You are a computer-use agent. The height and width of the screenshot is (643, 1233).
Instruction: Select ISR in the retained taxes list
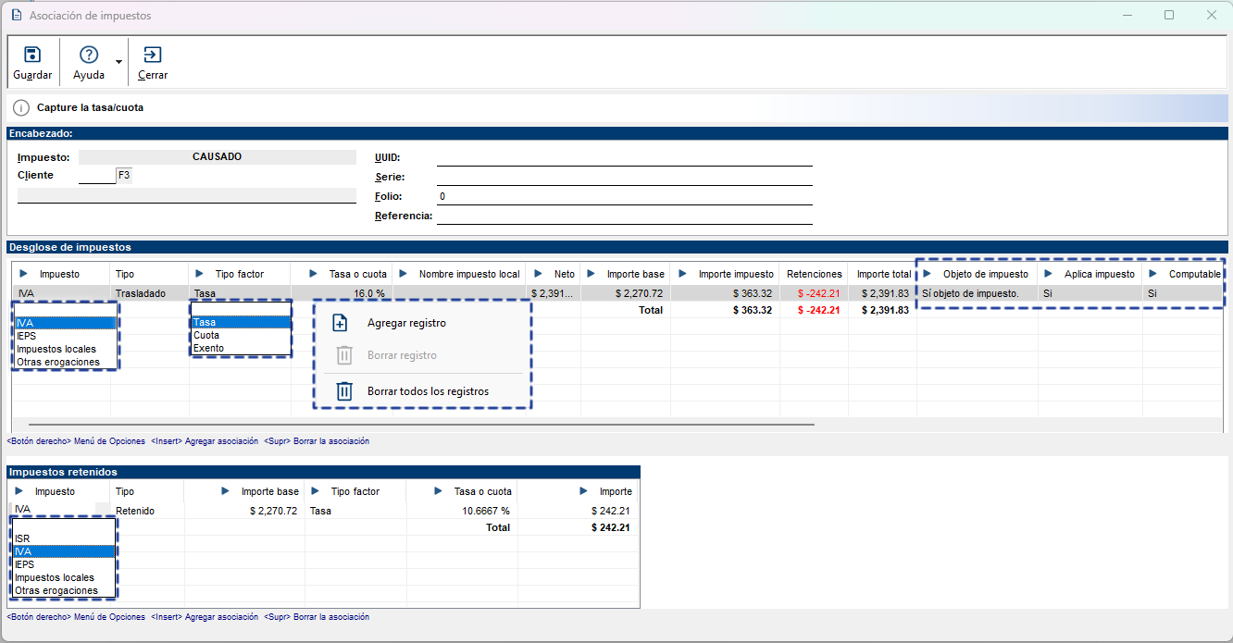(22, 538)
